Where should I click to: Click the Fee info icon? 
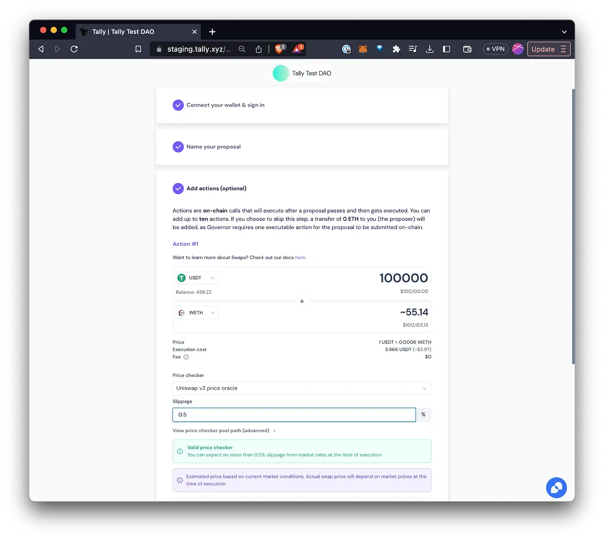pos(186,357)
